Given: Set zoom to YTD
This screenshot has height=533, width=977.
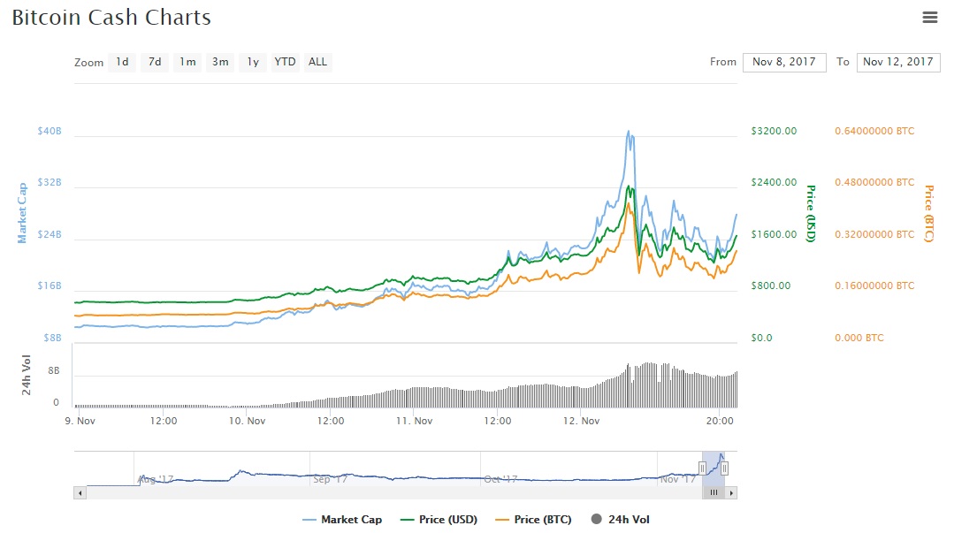Looking at the screenshot, I should pos(285,62).
